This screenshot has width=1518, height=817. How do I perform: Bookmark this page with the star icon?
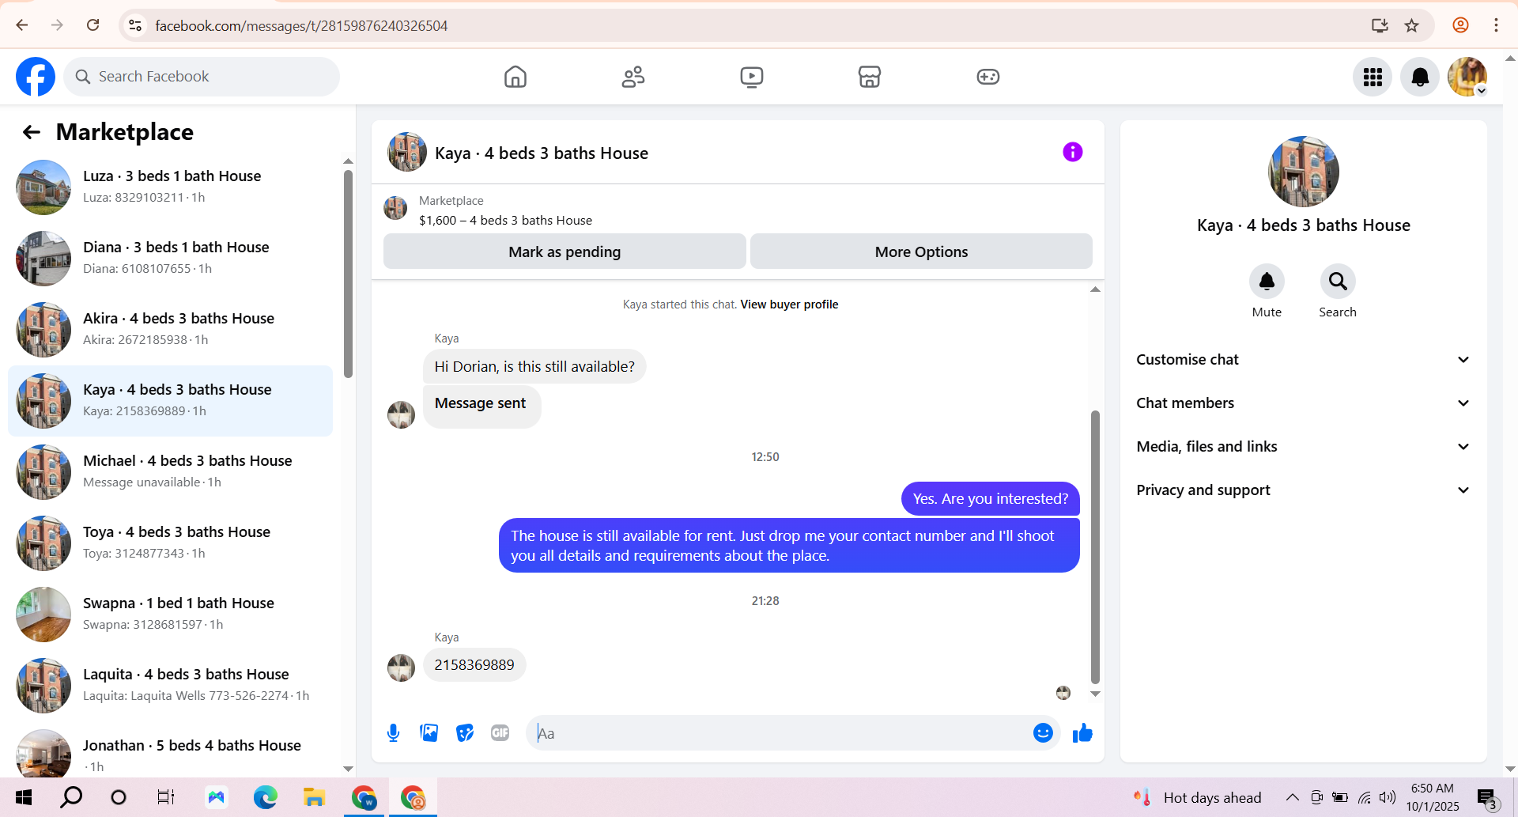[x=1412, y=25]
